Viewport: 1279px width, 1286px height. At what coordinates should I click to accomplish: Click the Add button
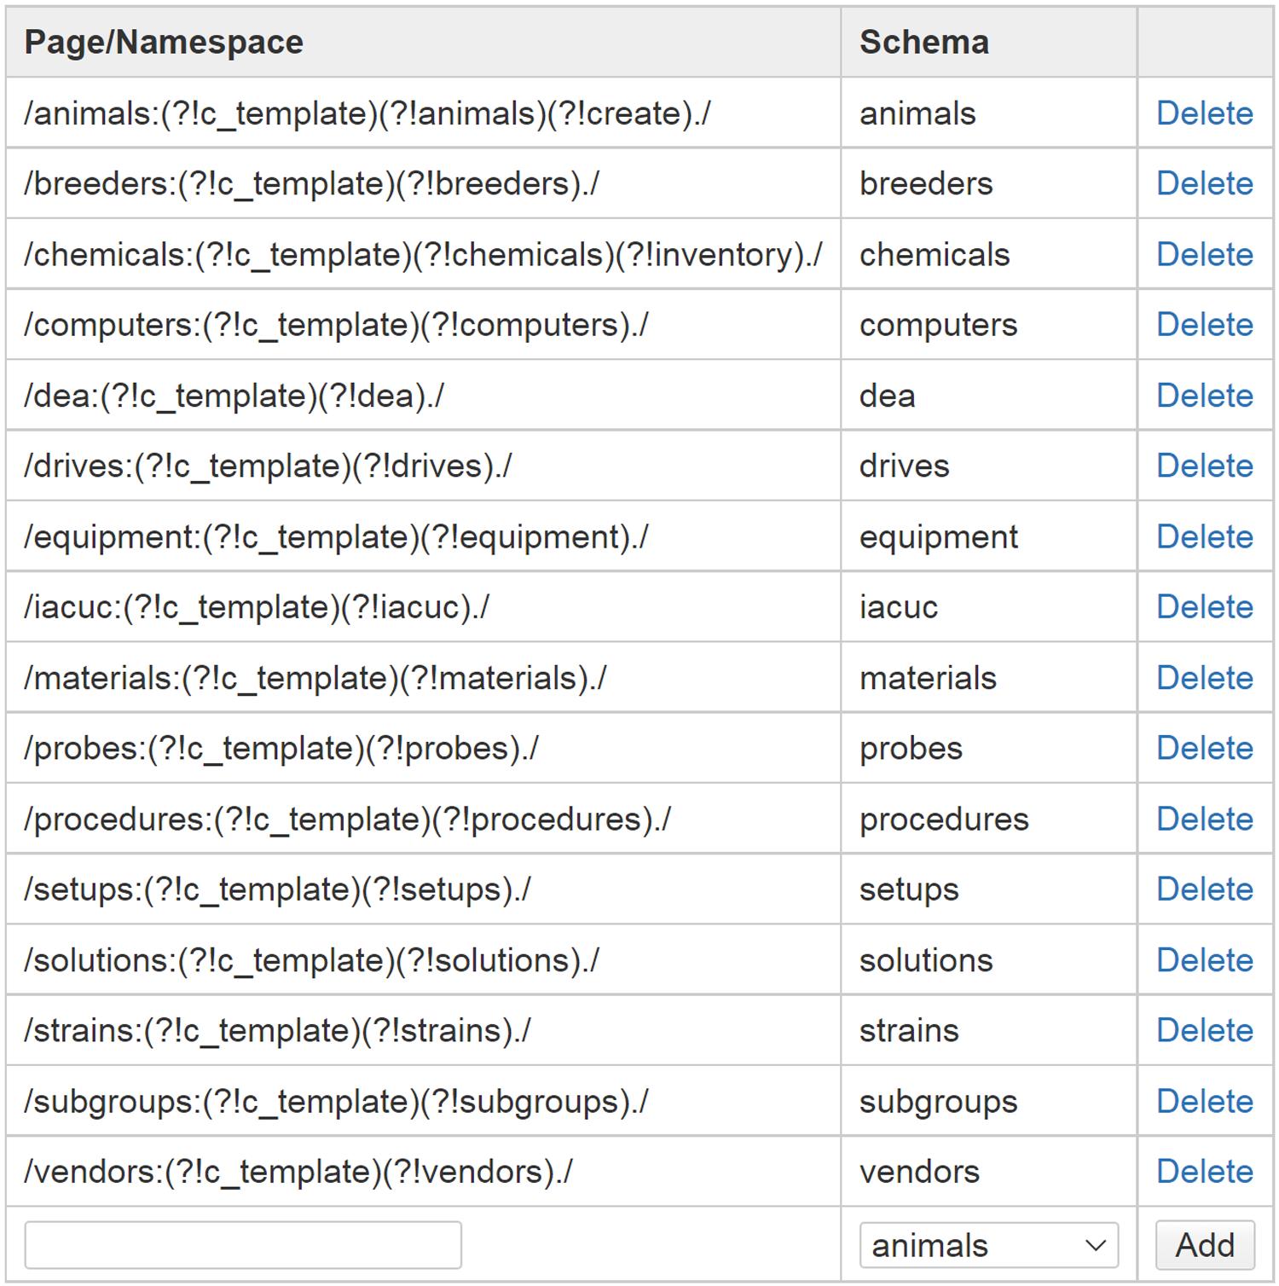point(1205,1245)
